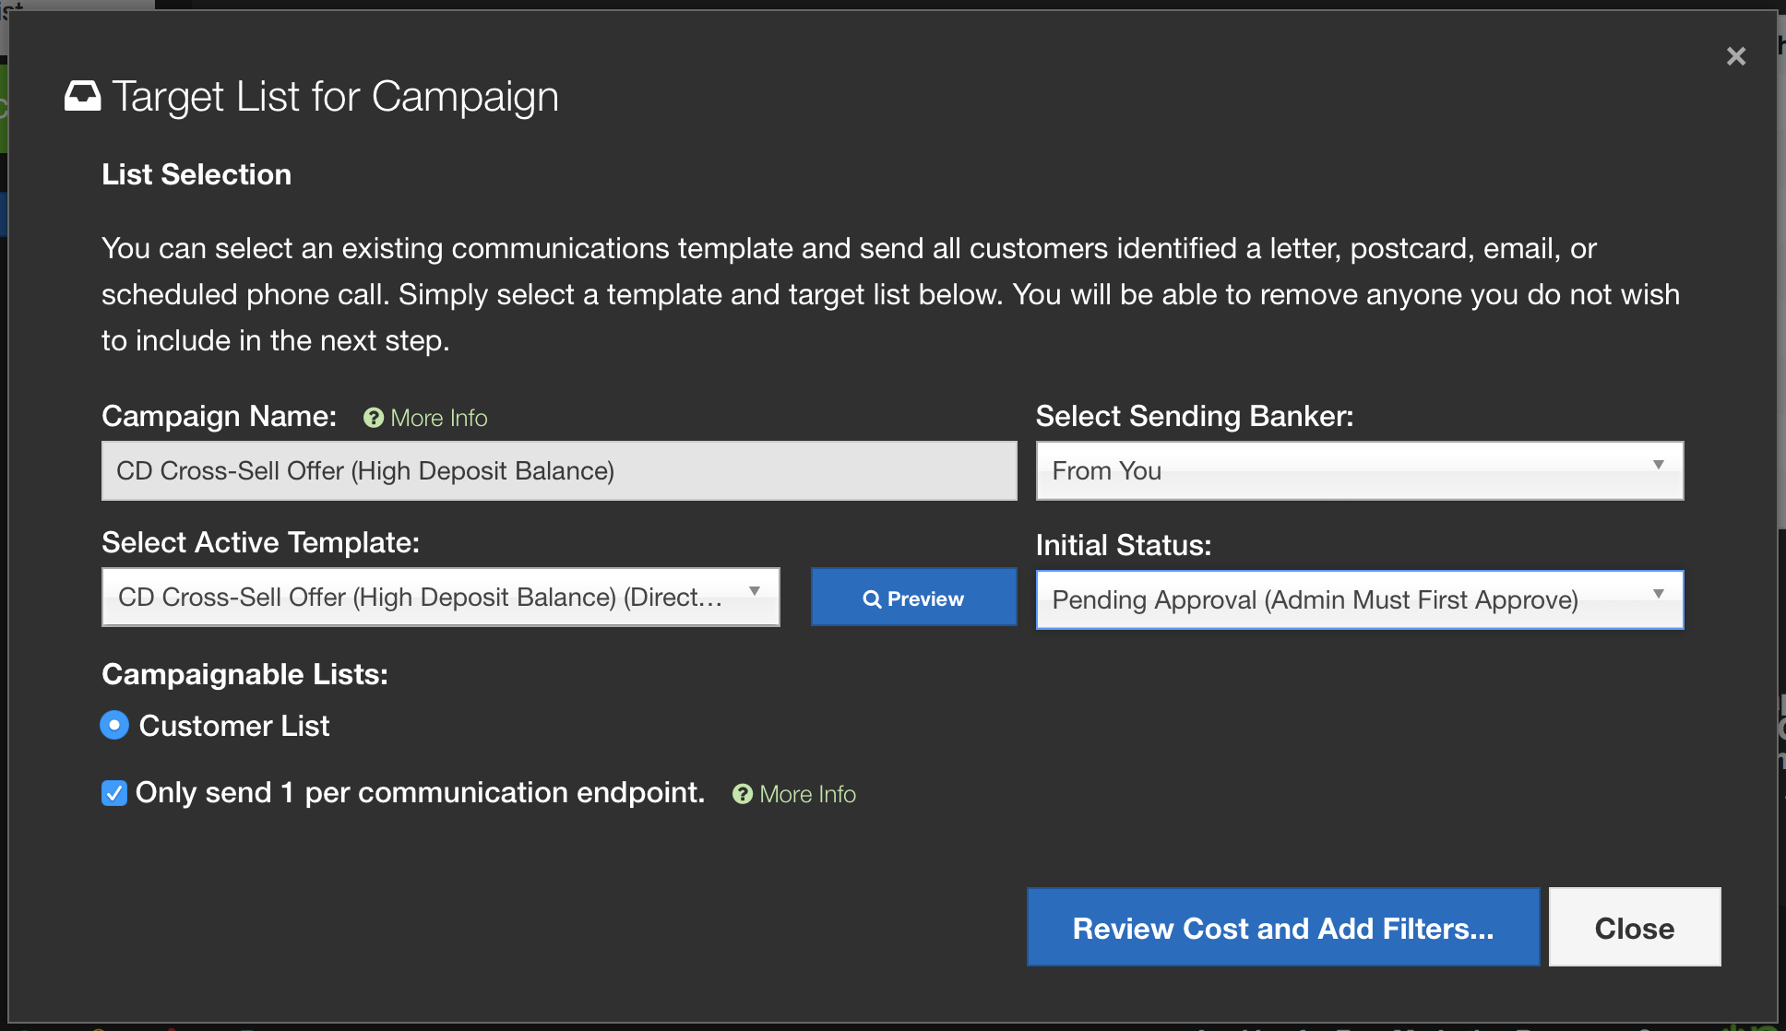Close dialog with the X icon
Image resolution: width=1786 pixels, height=1031 pixels.
(1735, 57)
